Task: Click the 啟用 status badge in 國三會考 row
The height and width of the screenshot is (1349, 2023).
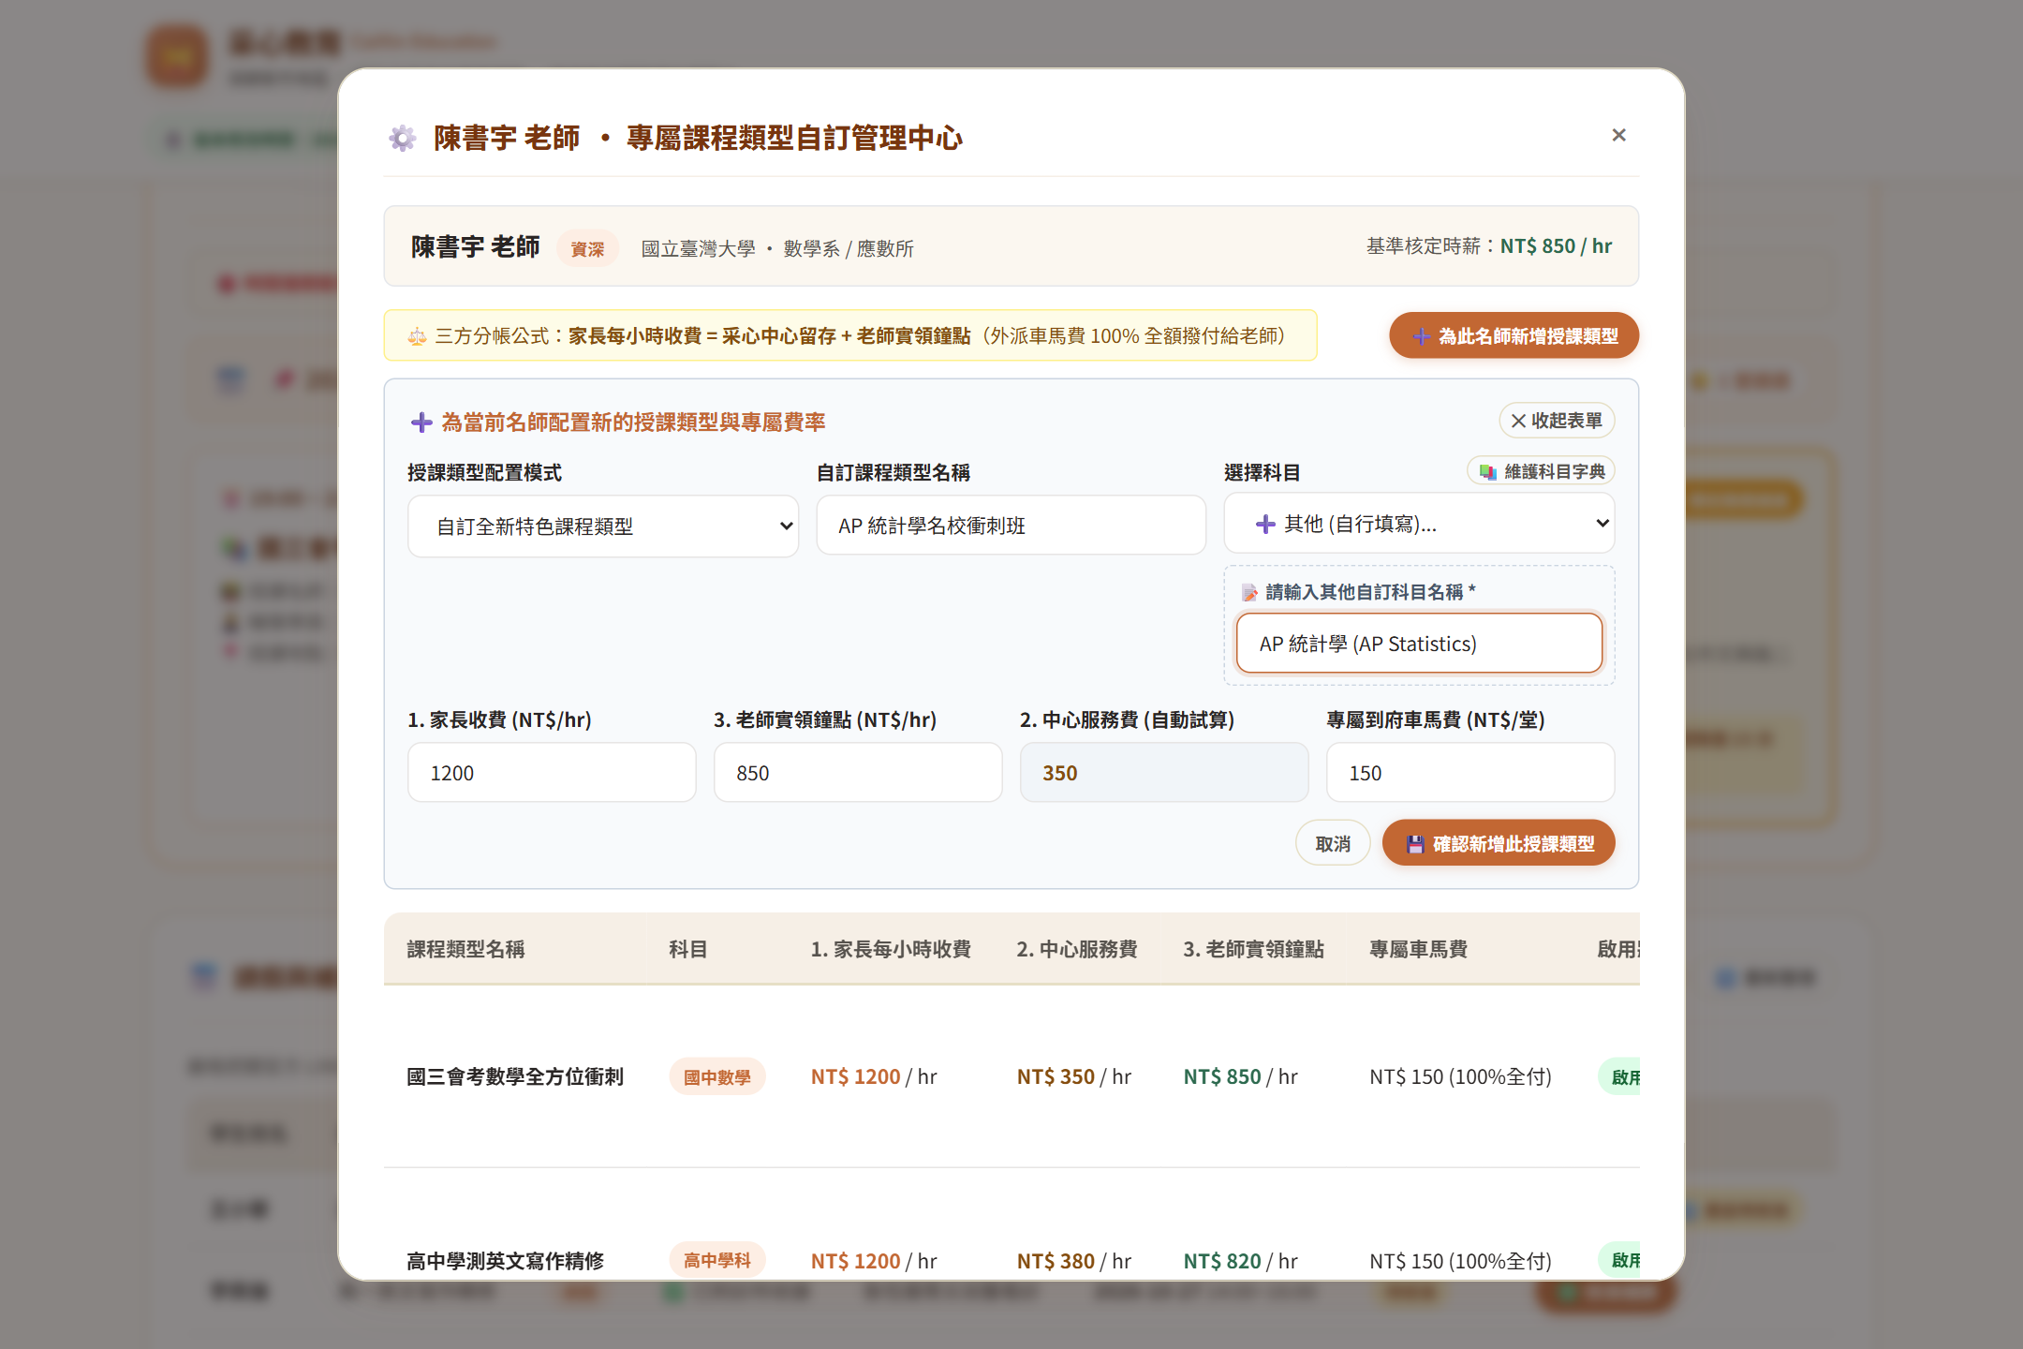Action: coord(1620,1077)
